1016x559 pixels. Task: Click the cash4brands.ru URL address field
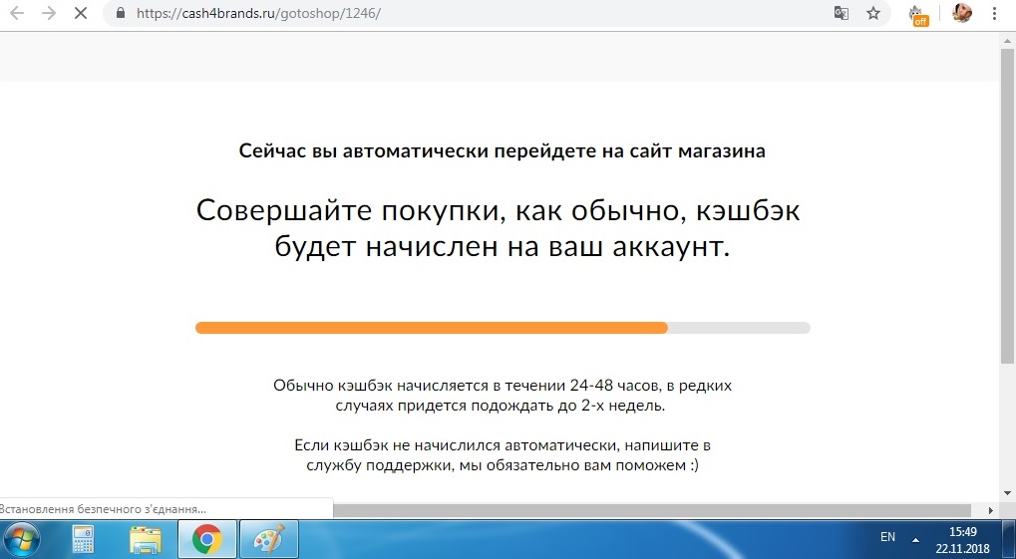coord(258,13)
